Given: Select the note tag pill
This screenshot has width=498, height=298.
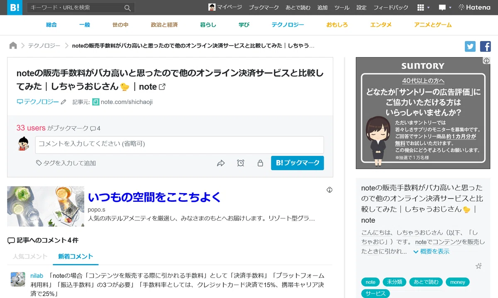Looking at the screenshot, I should pyautogui.click(x=371, y=282).
